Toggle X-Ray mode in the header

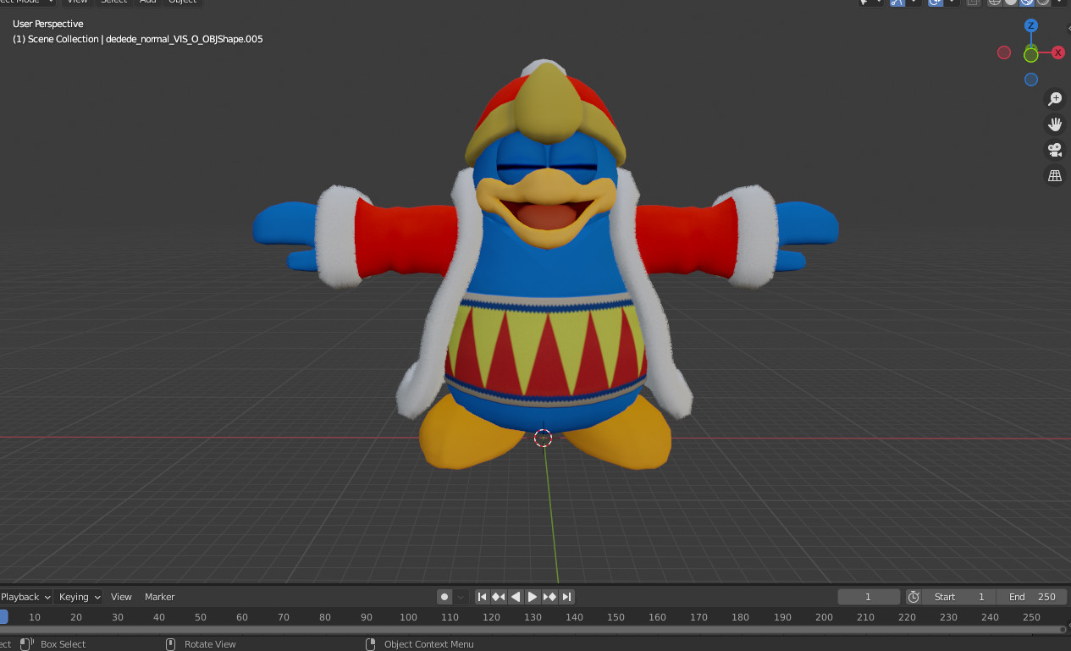(972, 3)
